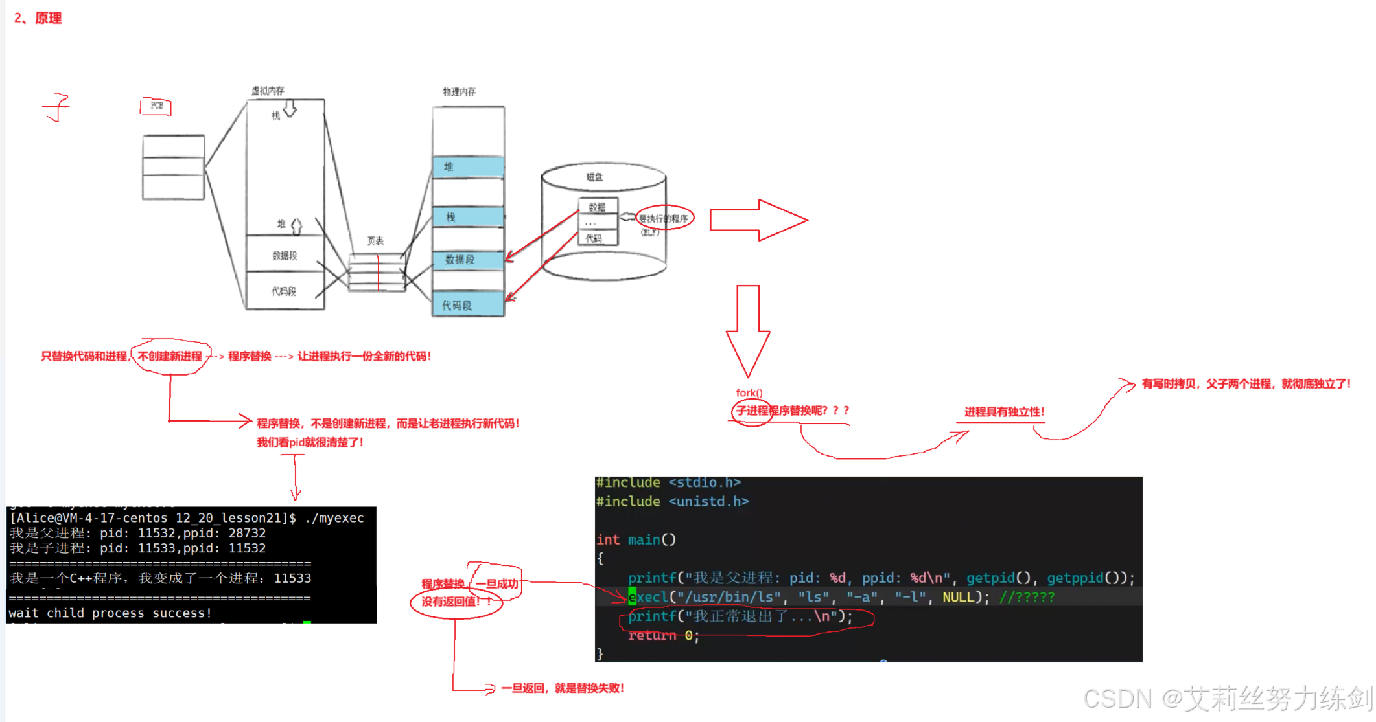Image resolution: width=1376 pixels, height=722 pixels.
Task: Click the blue 数据段 block in physical memory
Action: point(468,260)
